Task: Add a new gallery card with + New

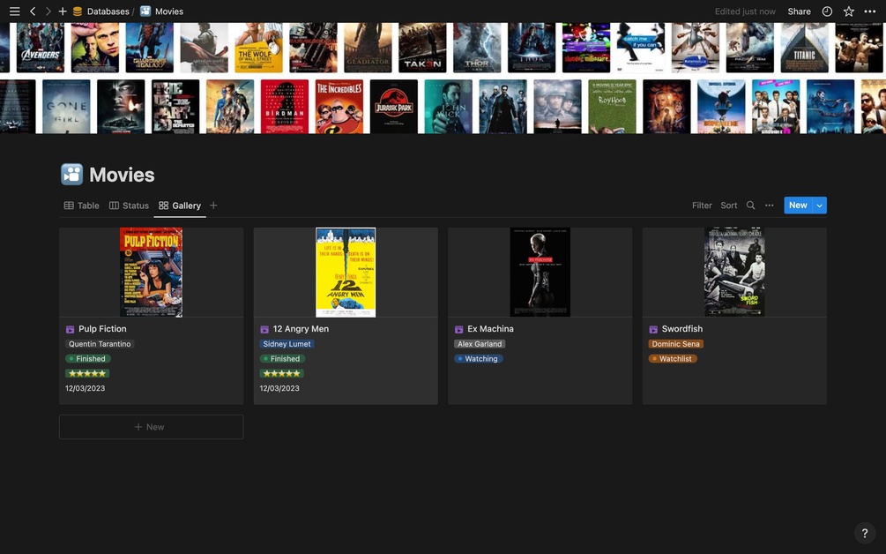Action: [151, 427]
